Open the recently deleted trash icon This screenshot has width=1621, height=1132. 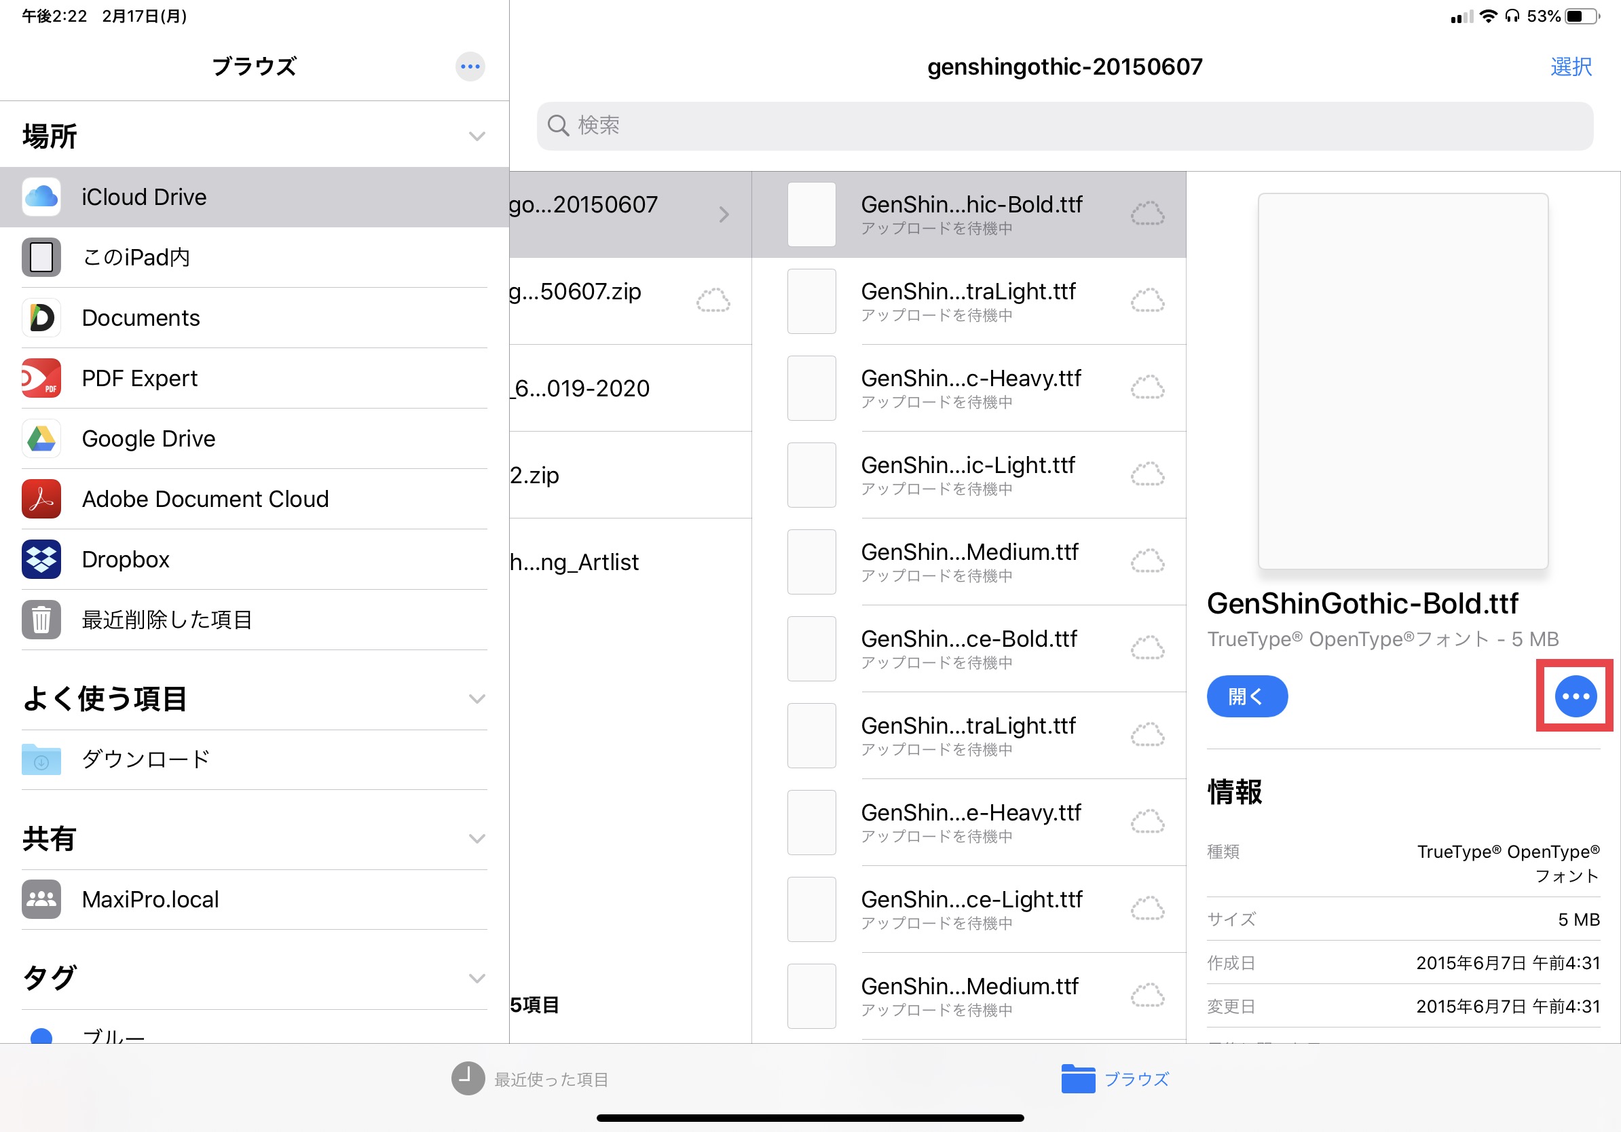coord(41,620)
